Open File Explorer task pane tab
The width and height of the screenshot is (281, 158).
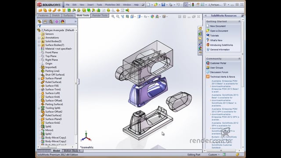[x=200, y=38]
